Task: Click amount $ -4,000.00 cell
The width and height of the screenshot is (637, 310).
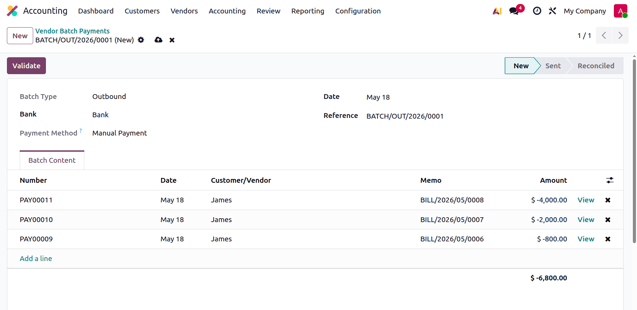Action: (x=549, y=200)
